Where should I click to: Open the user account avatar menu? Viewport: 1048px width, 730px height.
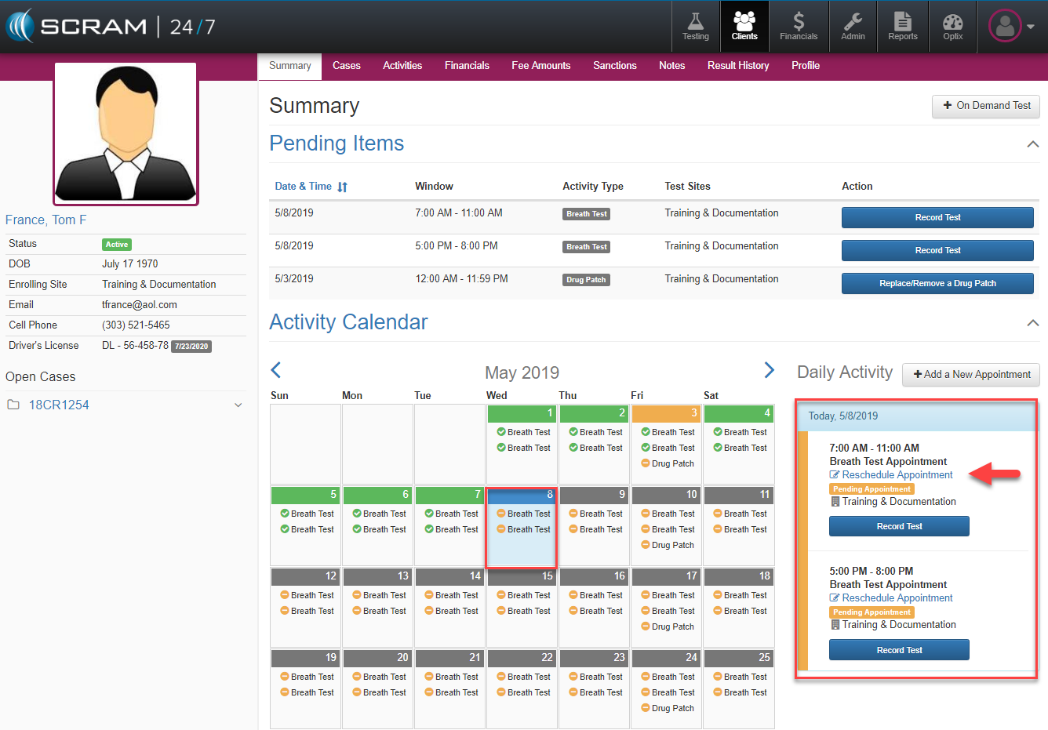click(1010, 27)
